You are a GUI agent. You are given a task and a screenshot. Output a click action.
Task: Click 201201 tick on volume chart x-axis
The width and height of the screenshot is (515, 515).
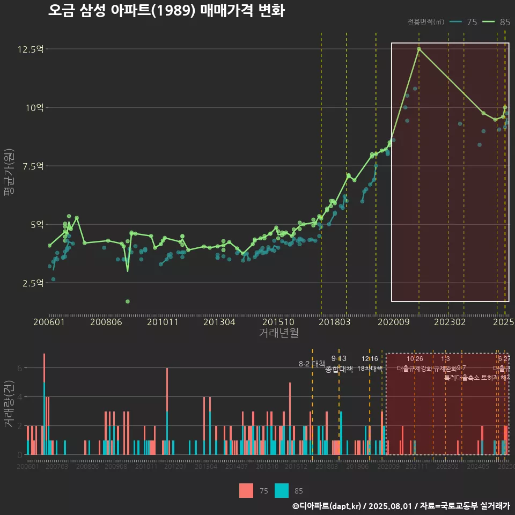(x=175, y=466)
